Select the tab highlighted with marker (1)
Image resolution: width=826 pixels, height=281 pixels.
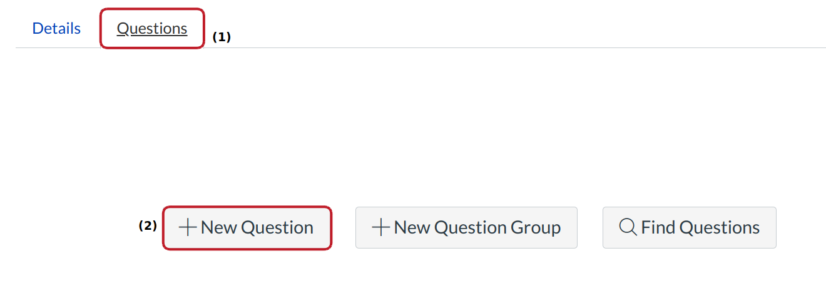(x=152, y=29)
